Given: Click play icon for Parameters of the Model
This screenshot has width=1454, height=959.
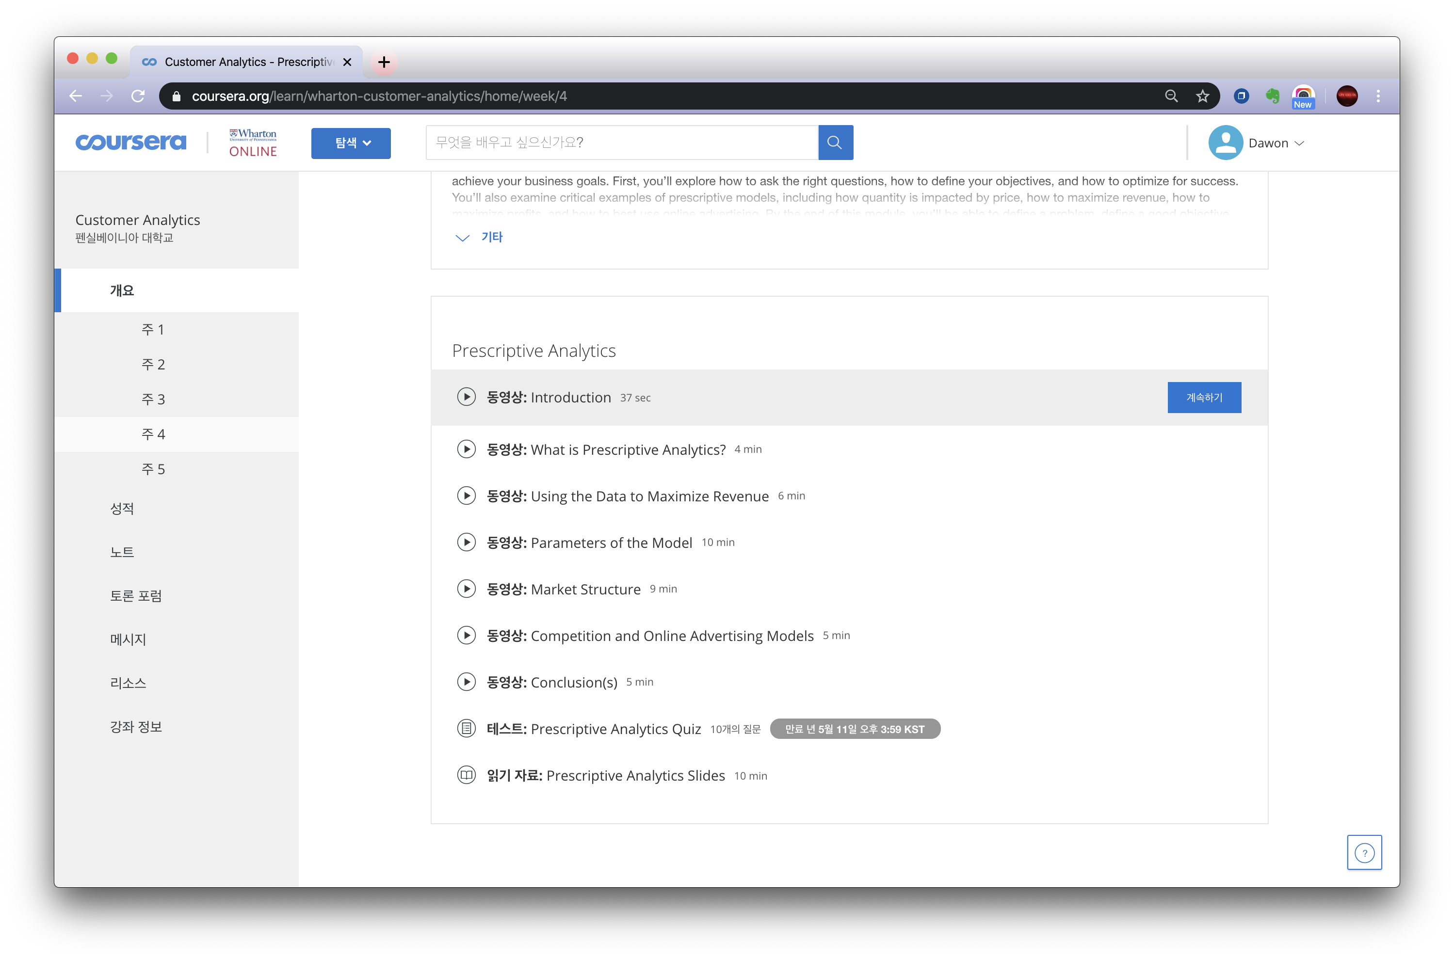Looking at the screenshot, I should 466,542.
